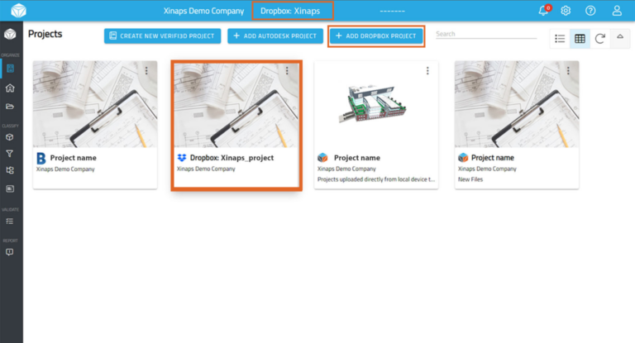Viewport: 635px width, 343px height.
Task: Click the blue B icon on first card
Action: (x=41, y=158)
